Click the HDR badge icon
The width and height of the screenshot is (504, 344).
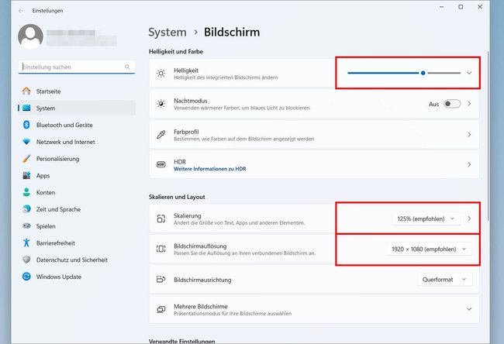pos(161,164)
